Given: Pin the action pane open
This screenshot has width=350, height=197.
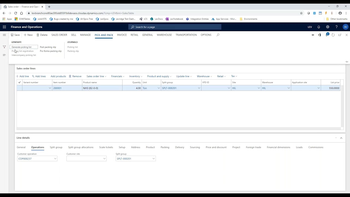Looking at the screenshot, I should [x=347, y=62].
